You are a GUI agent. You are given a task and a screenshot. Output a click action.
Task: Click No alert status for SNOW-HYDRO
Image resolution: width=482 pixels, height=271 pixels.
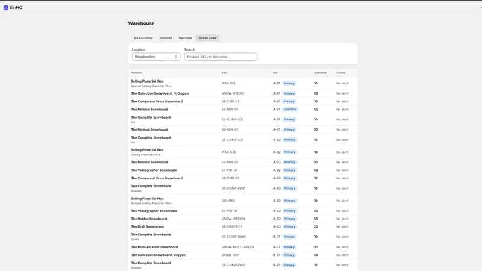point(342,93)
